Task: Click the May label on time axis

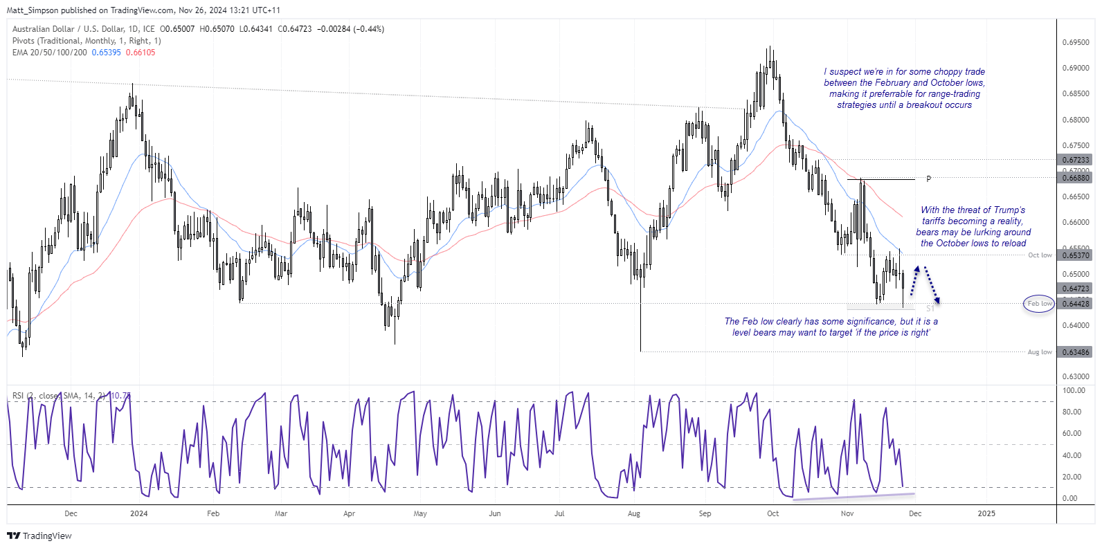Action: click(x=420, y=513)
